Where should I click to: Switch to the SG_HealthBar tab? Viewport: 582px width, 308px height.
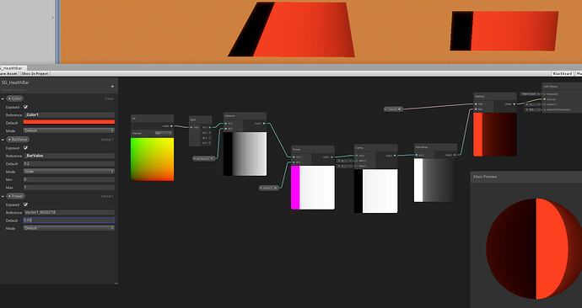[12, 68]
